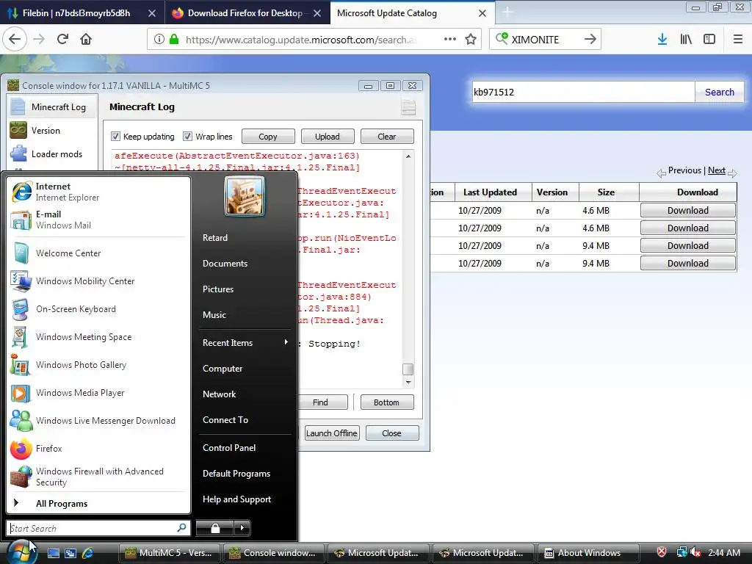Click the lock button in Start menu

tap(215, 528)
